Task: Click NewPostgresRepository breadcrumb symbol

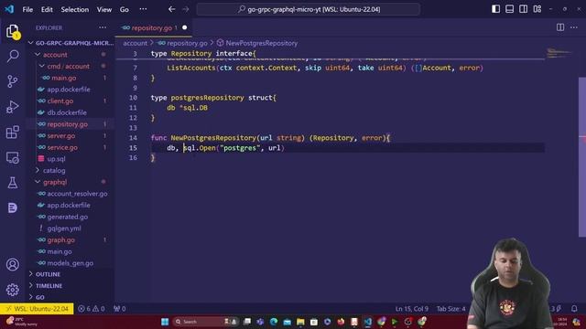Action: [x=257, y=43]
